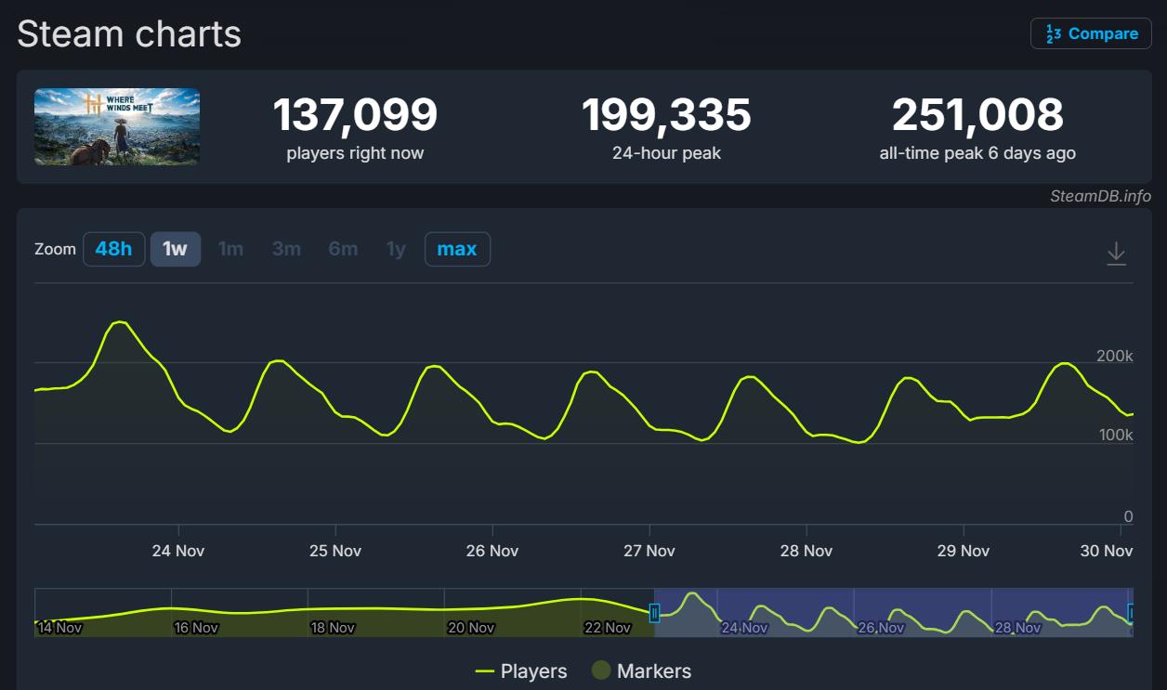Open the Where Winds Meet game thumbnail
This screenshot has height=690, width=1167.
[x=117, y=127]
